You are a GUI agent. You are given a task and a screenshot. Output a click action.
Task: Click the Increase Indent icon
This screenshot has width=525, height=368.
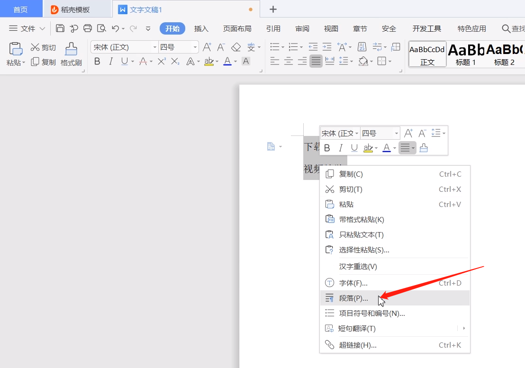(327, 47)
